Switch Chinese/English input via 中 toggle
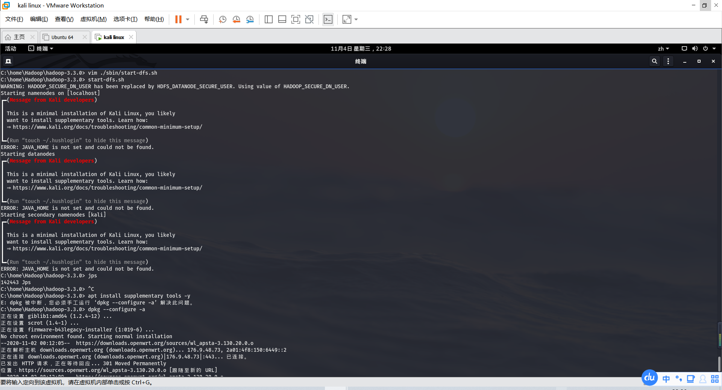This screenshot has height=390, width=722. (666, 379)
